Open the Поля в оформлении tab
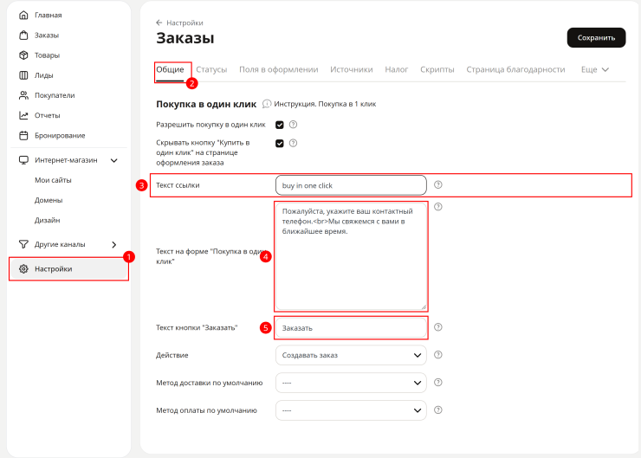 [278, 70]
